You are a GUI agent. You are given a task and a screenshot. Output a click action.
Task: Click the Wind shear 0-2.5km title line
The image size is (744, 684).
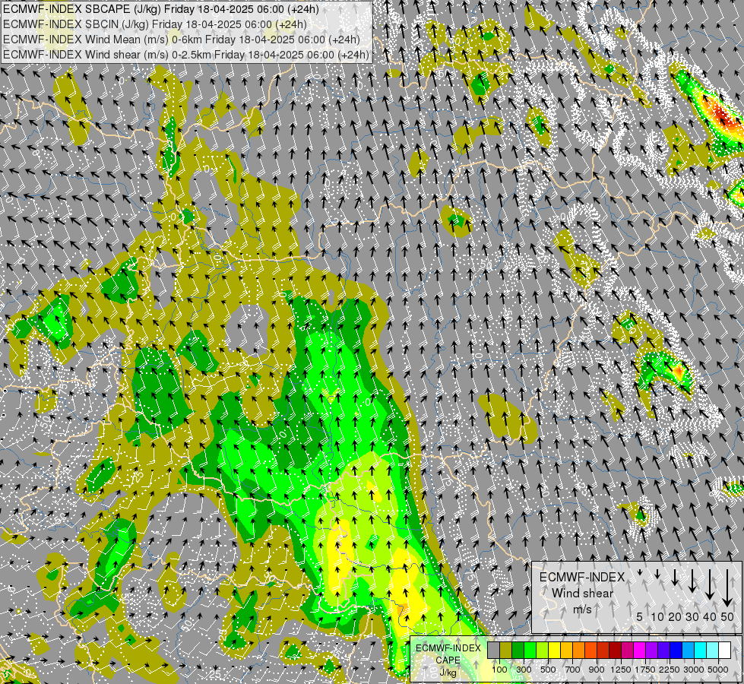pyautogui.click(x=186, y=55)
